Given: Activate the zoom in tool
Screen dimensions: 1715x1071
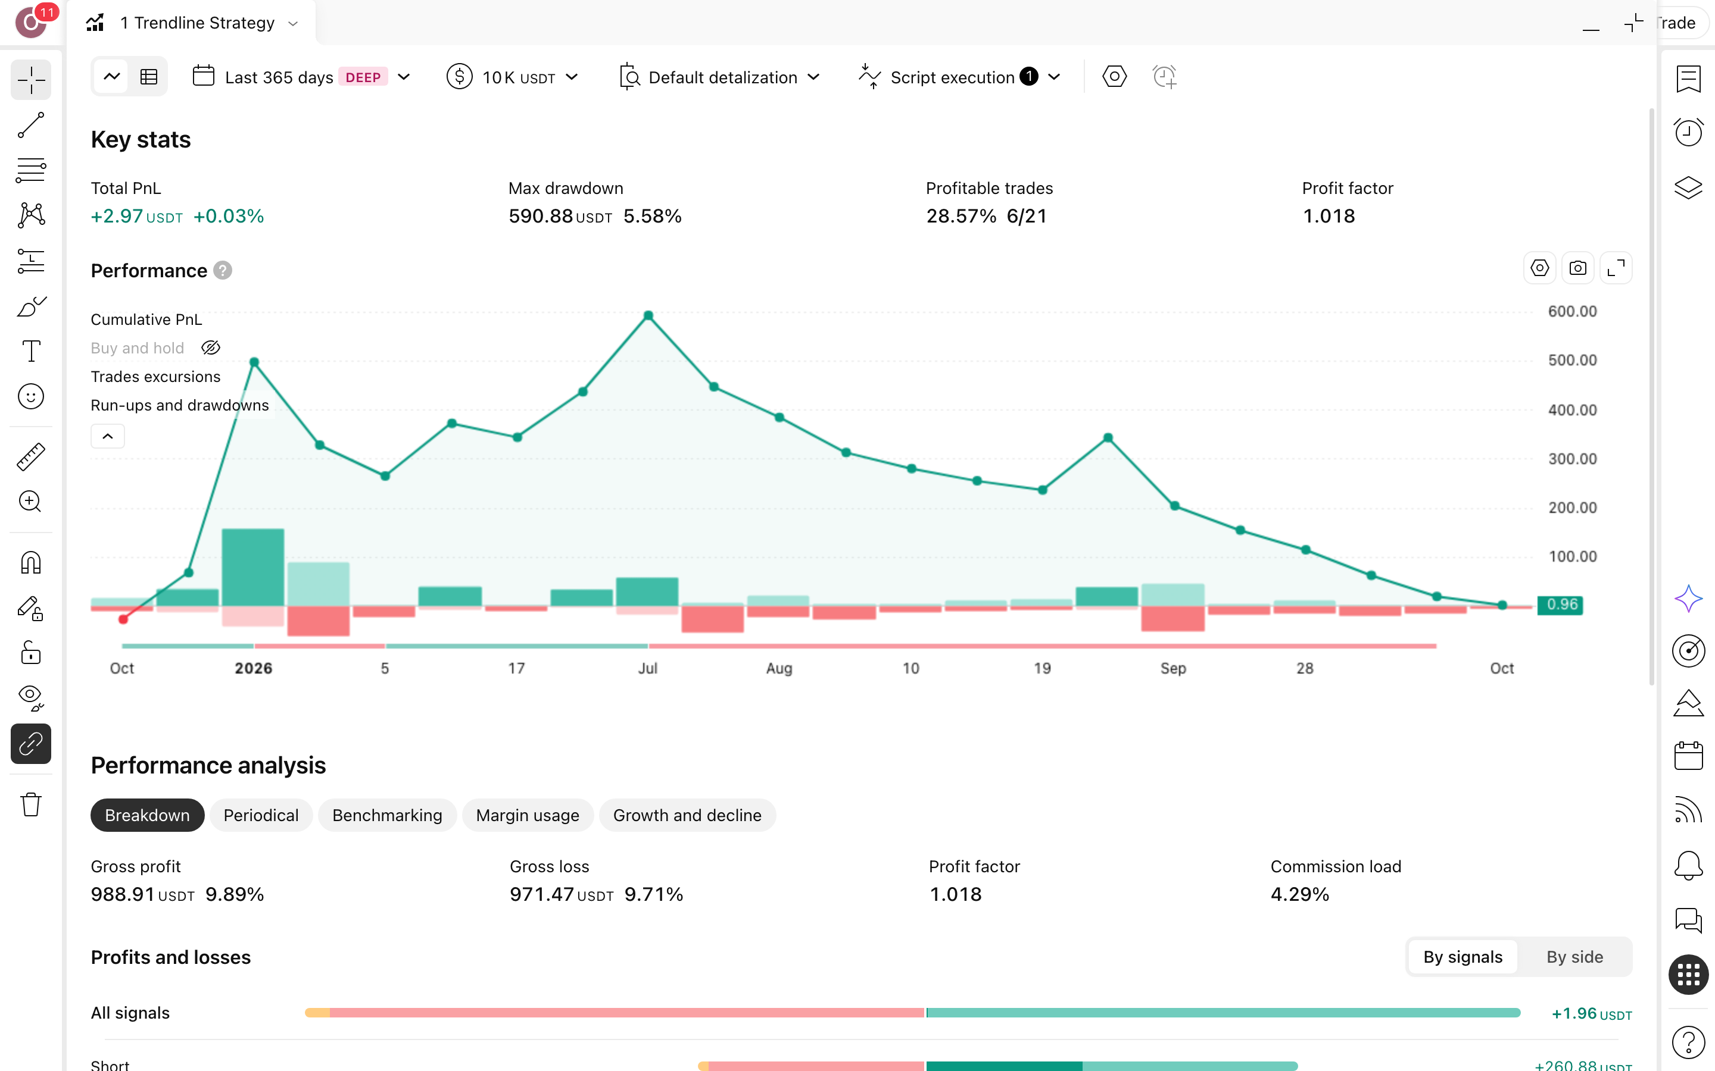Looking at the screenshot, I should click(x=31, y=502).
